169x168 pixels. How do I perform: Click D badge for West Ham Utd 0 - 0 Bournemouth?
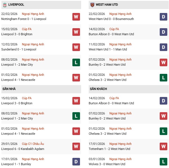(x=163, y=17)
